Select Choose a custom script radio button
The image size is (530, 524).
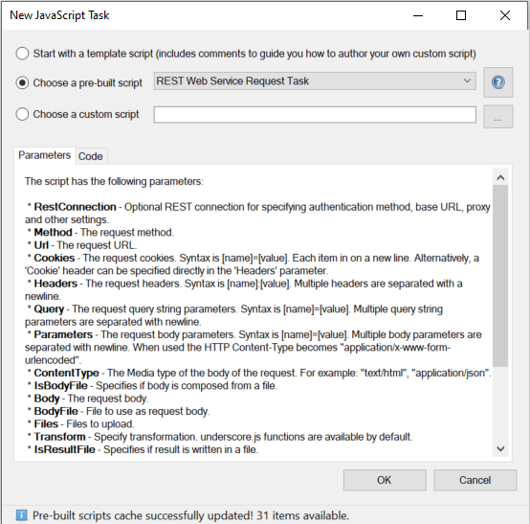22,114
